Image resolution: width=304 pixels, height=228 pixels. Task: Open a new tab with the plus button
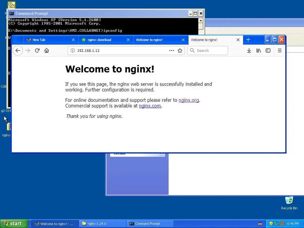[248, 40]
